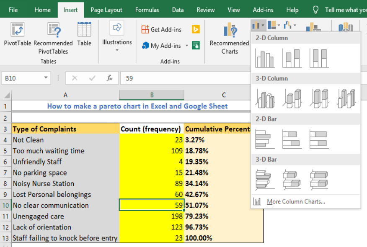
Task: Pick 2-D Stacked Bar chart
Action: pyautogui.click(x=292, y=139)
